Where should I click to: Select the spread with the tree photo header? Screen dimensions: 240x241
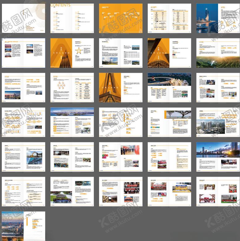(169, 122)
